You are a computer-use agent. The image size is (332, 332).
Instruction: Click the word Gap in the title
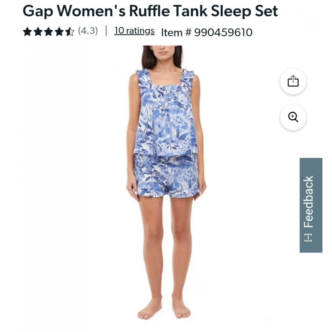coord(38,12)
